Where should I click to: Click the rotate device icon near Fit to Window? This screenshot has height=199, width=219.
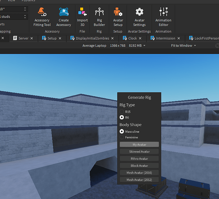coord(217,46)
